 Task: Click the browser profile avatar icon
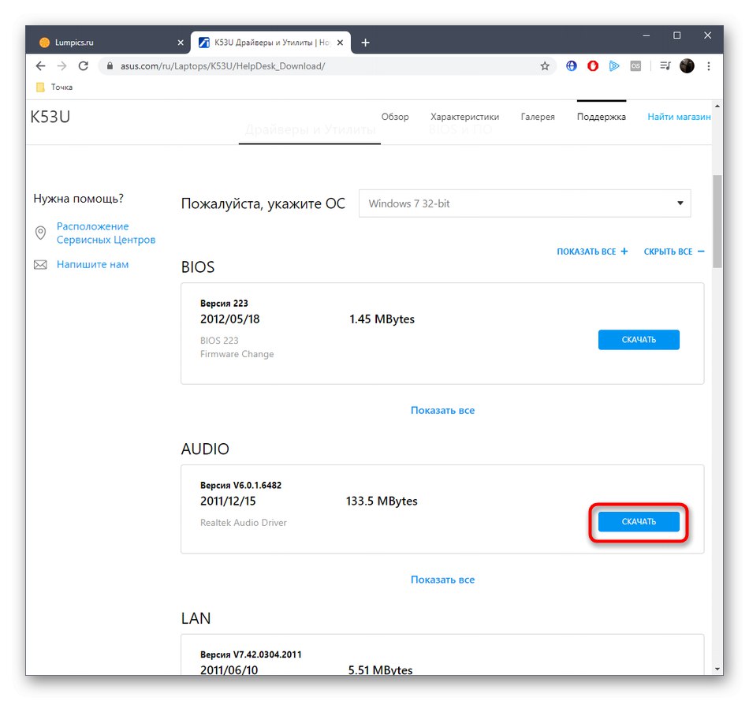(687, 65)
